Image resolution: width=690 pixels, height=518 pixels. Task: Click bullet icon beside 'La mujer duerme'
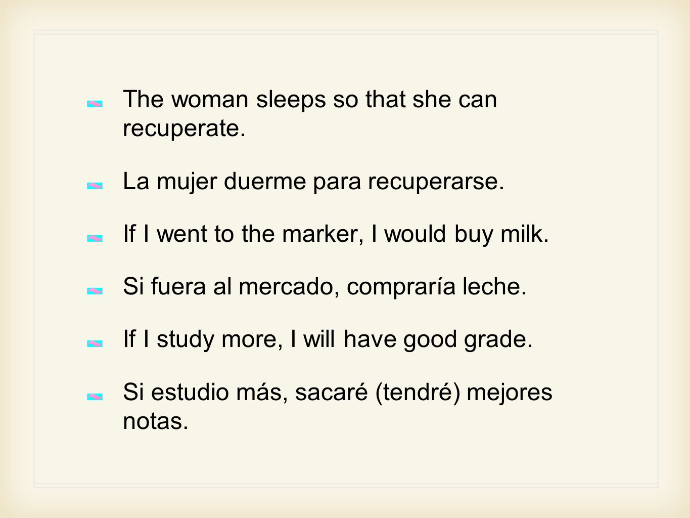95,186
